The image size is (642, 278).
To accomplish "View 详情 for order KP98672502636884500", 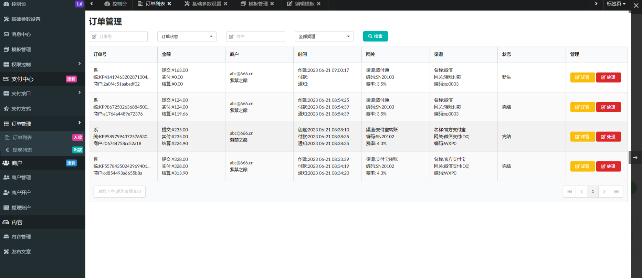I will point(582,107).
